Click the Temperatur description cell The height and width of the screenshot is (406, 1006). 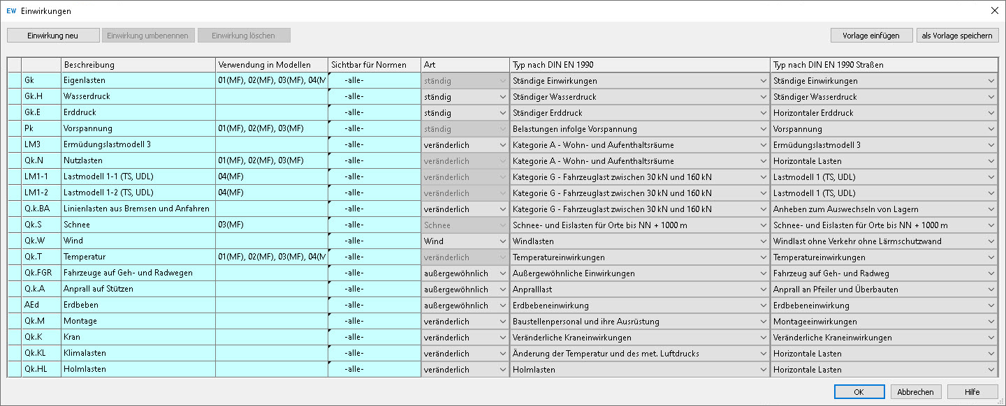(x=138, y=257)
